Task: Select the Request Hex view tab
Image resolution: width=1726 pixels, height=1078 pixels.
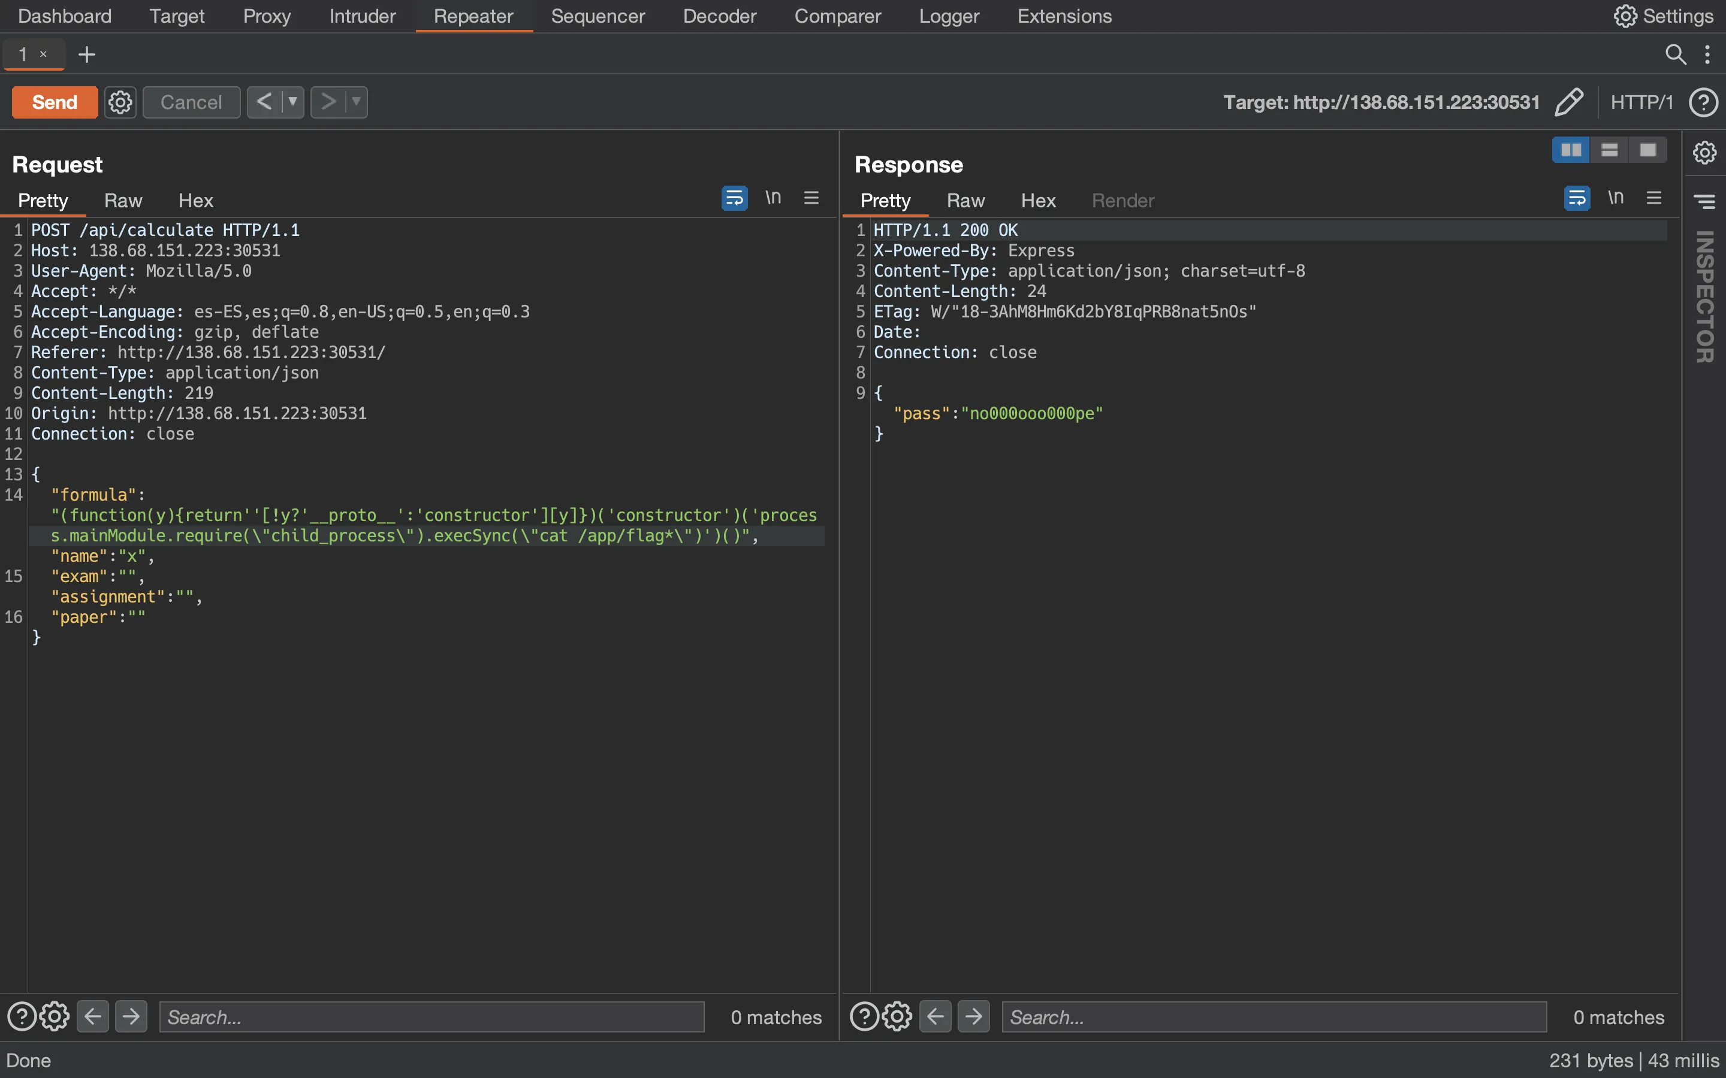Action: click(195, 201)
